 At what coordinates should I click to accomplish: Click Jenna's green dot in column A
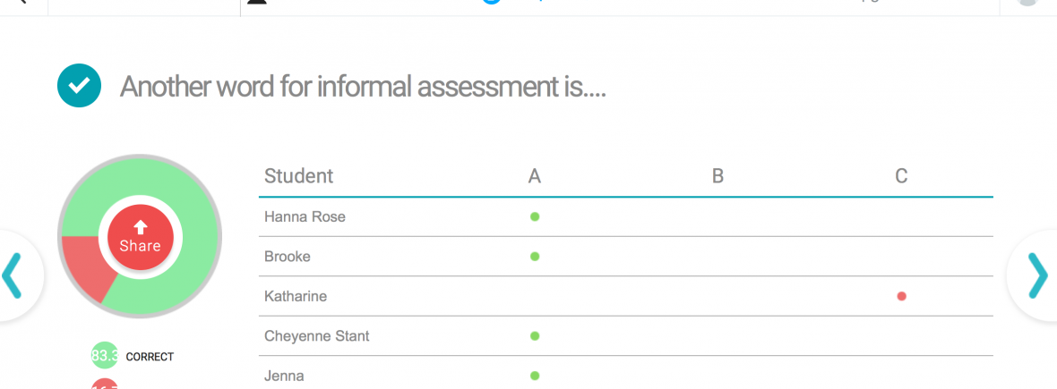tap(535, 376)
